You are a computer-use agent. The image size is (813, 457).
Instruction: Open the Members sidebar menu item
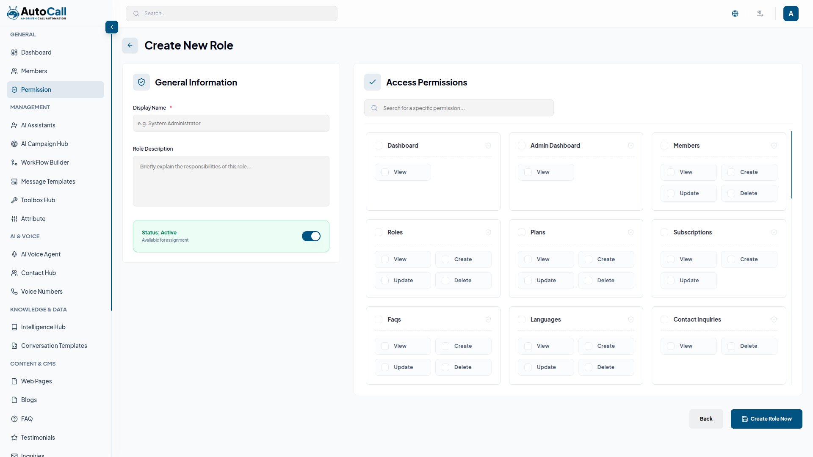click(55, 71)
